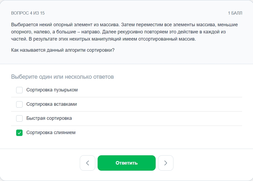The height and width of the screenshot is (181, 253).
Task: Click the '1 БАЛЛ' score label
Action: click(x=235, y=12)
